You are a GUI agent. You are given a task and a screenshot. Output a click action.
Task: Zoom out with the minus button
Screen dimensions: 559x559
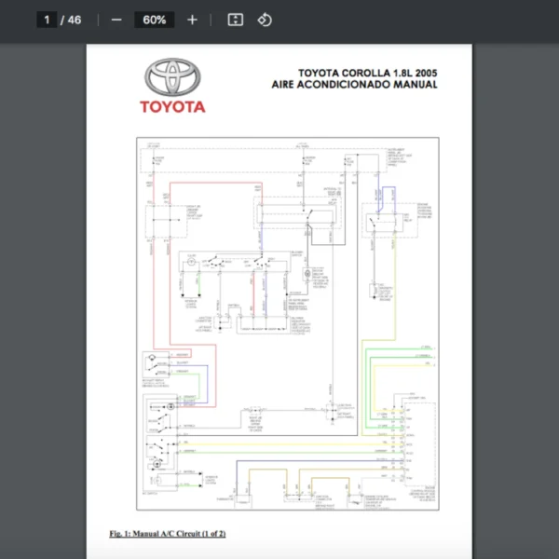tap(116, 20)
